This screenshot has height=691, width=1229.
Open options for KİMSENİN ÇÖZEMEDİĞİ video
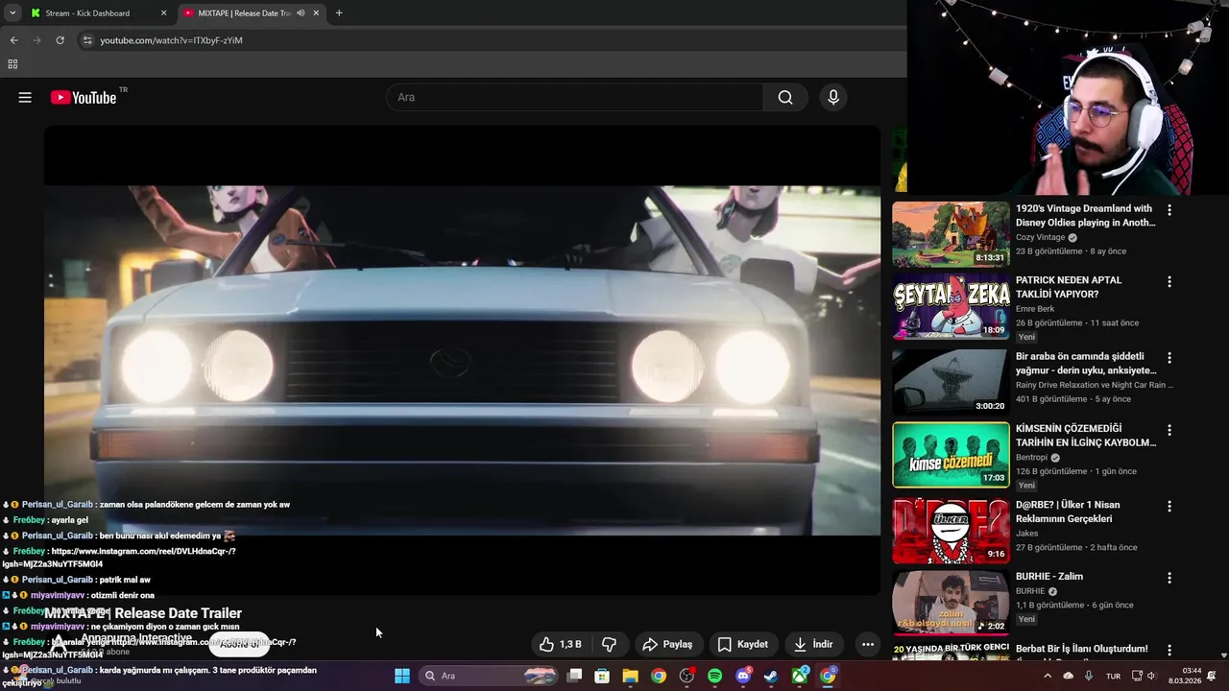tap(1169, 431)
